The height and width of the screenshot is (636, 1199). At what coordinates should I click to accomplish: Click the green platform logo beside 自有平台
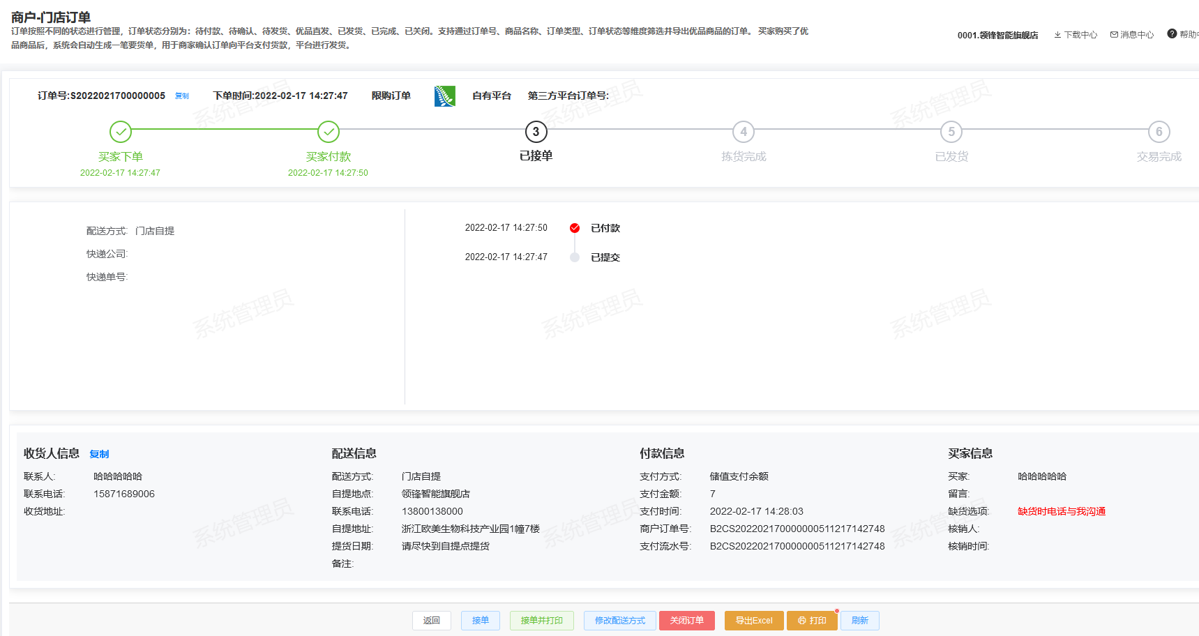[x=445, y=96]
